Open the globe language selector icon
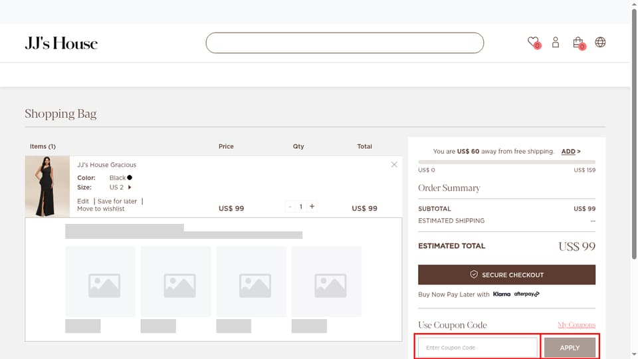Viewport: 638px width, 359px height. pos(600,43)
